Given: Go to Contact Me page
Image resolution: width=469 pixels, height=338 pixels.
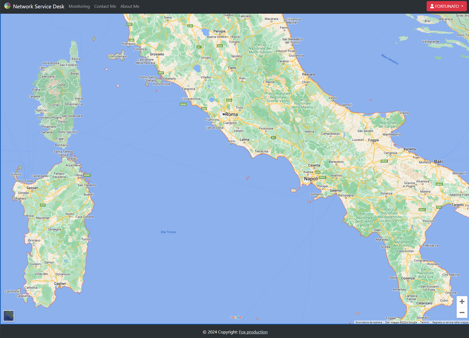Looking at the screenshot, I should [x=105, y=6].
